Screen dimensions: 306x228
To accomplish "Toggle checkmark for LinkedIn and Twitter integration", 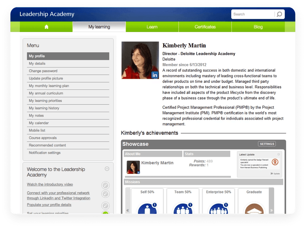I will [x=105, y=194].
